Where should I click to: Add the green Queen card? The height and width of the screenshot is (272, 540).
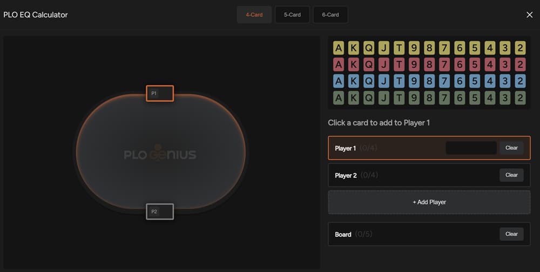[x=369, y=98]
